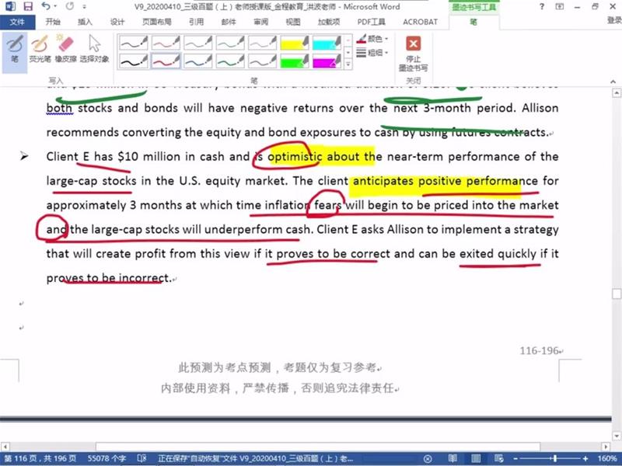Pick the cyan highlighter swatch

tap(327, 43)
